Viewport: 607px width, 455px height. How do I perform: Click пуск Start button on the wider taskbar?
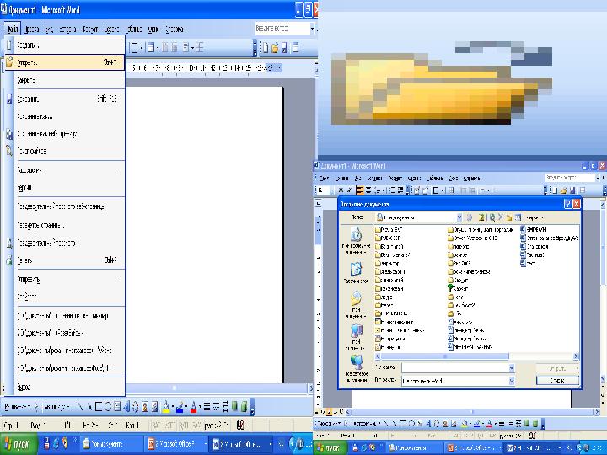19,444
